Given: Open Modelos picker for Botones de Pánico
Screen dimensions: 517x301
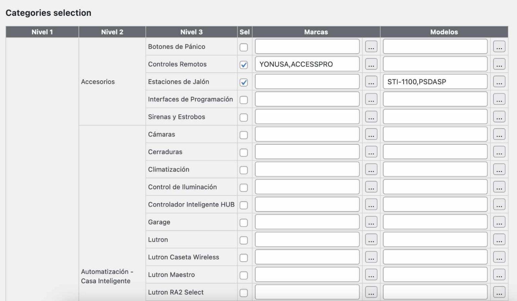Looking at the screenshot, I should (x=499, y=46).
